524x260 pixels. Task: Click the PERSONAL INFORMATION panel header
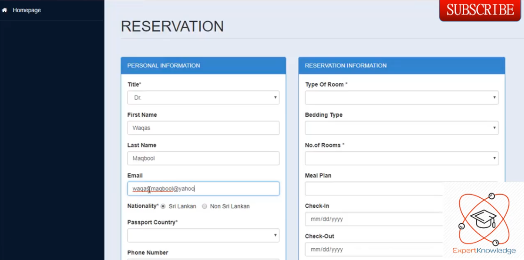(203, 65)
